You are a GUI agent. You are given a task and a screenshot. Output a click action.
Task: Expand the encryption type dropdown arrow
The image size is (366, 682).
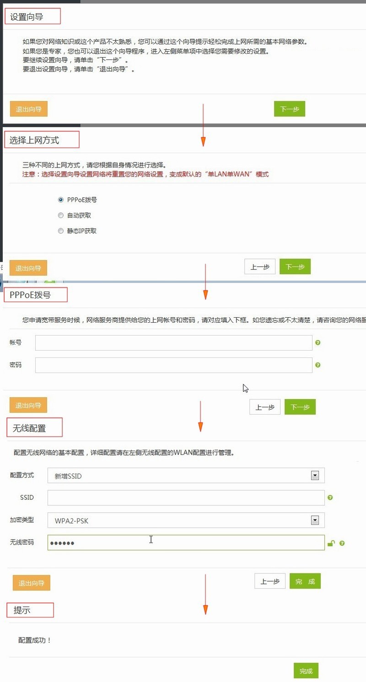click(x=315, y=520)
